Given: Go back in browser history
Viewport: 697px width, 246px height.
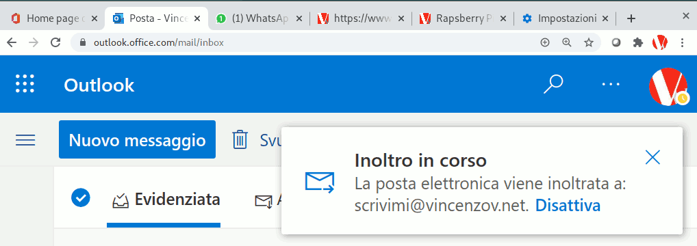Looking at the screenshot, I should (12, 42).
